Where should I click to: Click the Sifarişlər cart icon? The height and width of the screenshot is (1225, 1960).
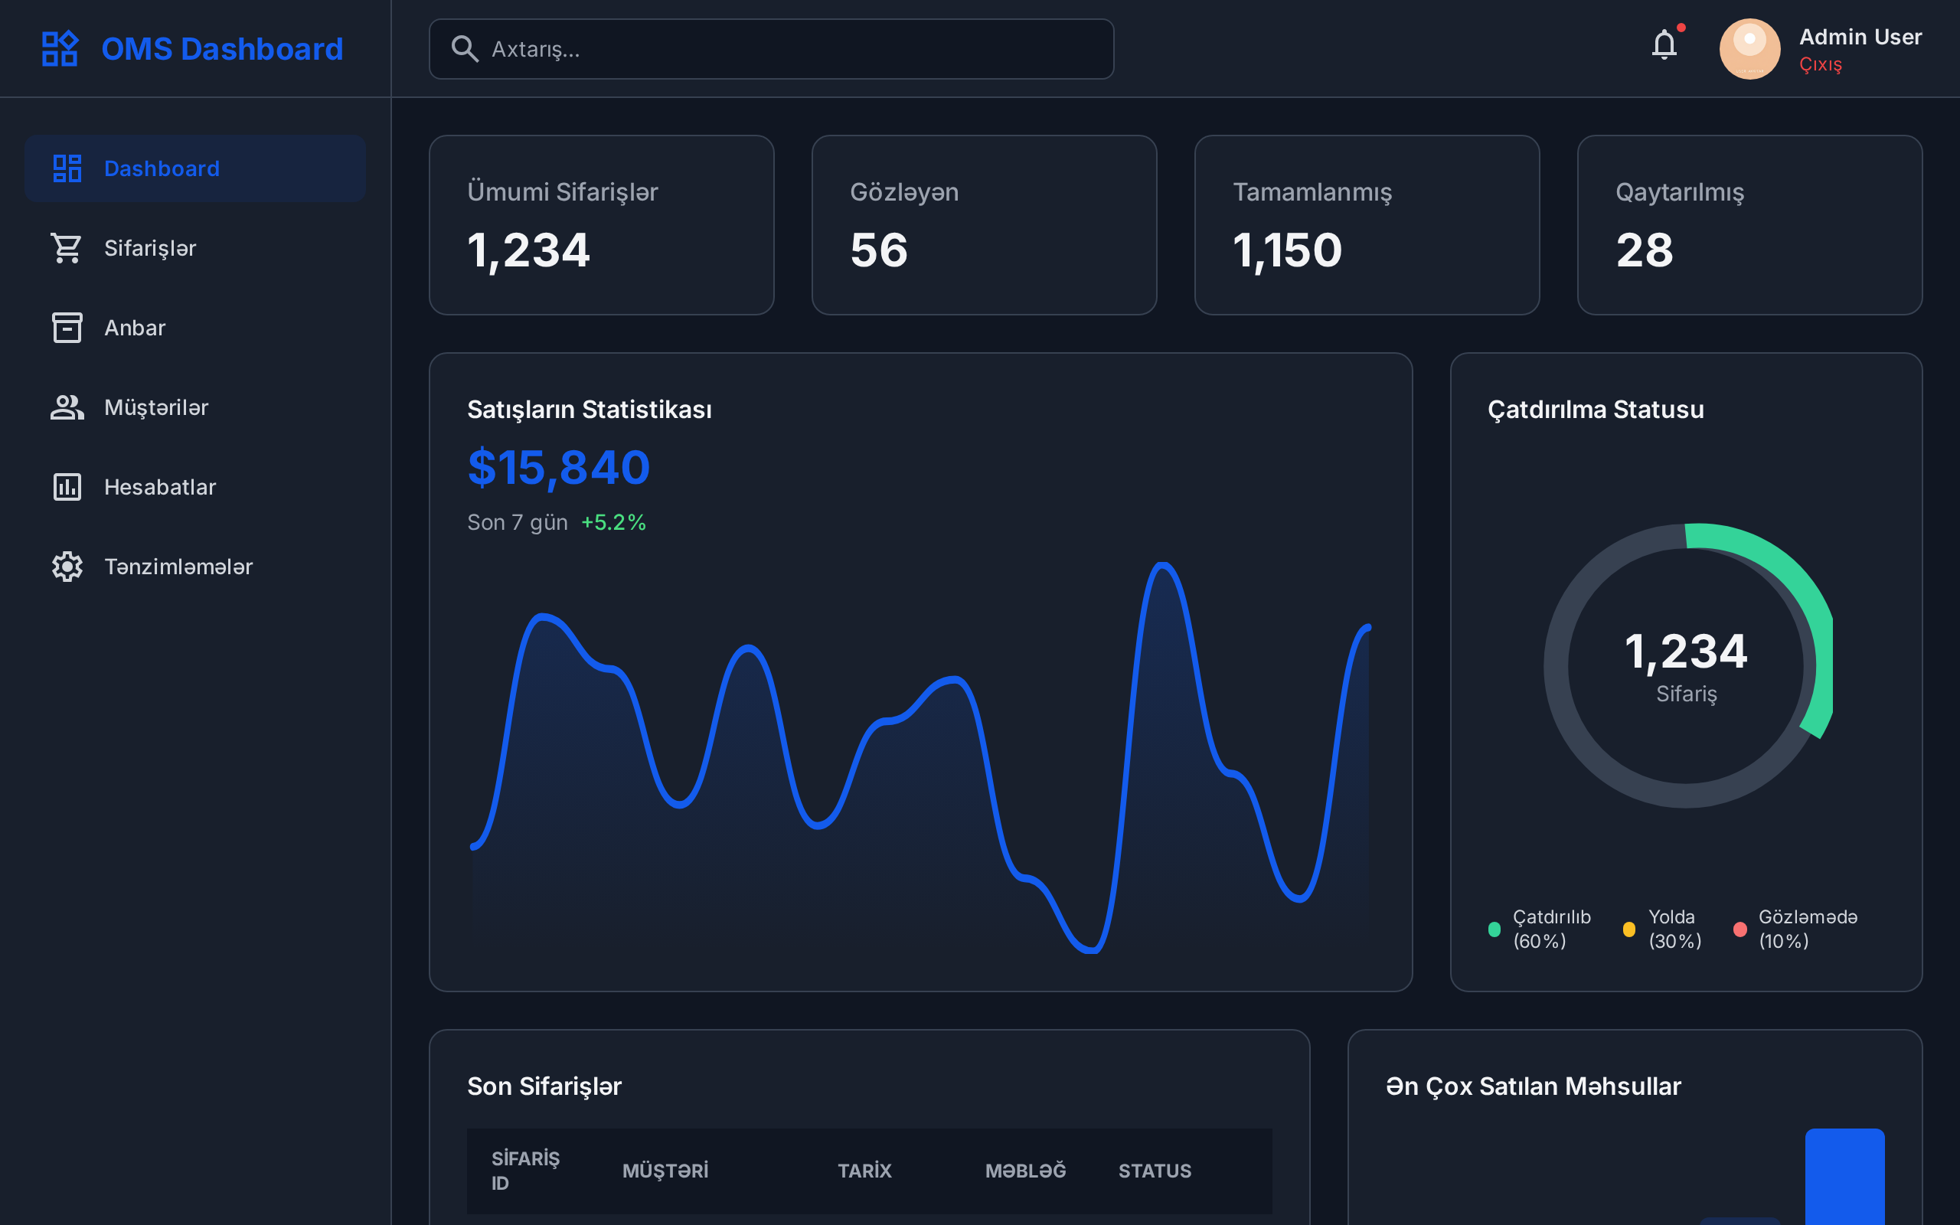(x=67, y=248)
